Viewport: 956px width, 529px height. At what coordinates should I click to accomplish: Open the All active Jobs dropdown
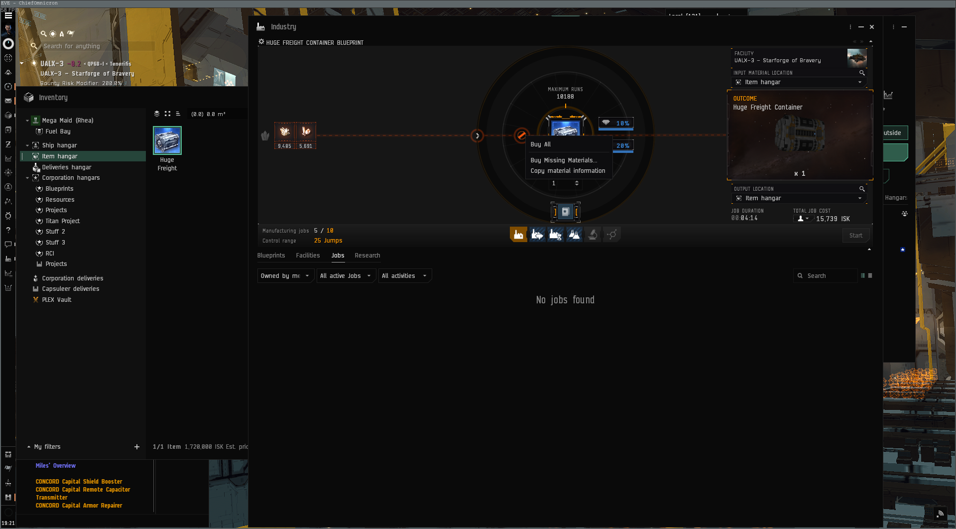point(345,276)
